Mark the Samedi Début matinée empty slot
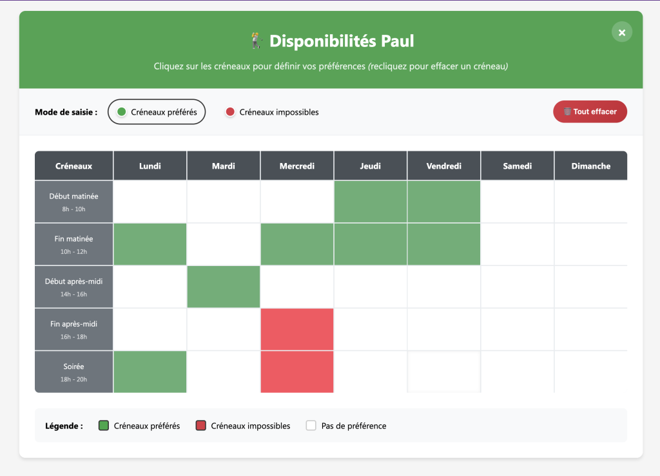Viewport: 660px width, 476px height. [x=518, y=202]
